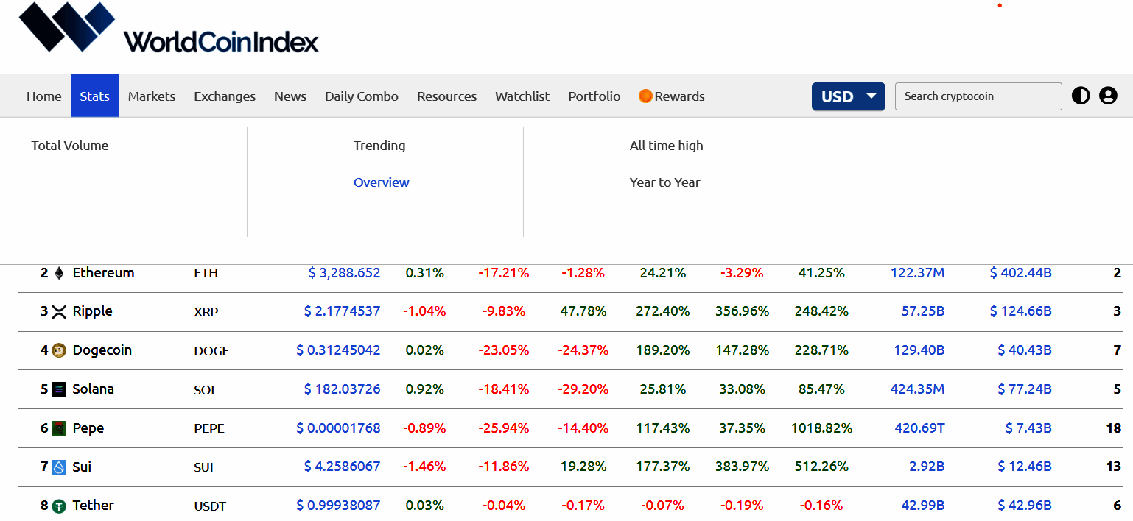Click the Overview link

click(381, 182)
